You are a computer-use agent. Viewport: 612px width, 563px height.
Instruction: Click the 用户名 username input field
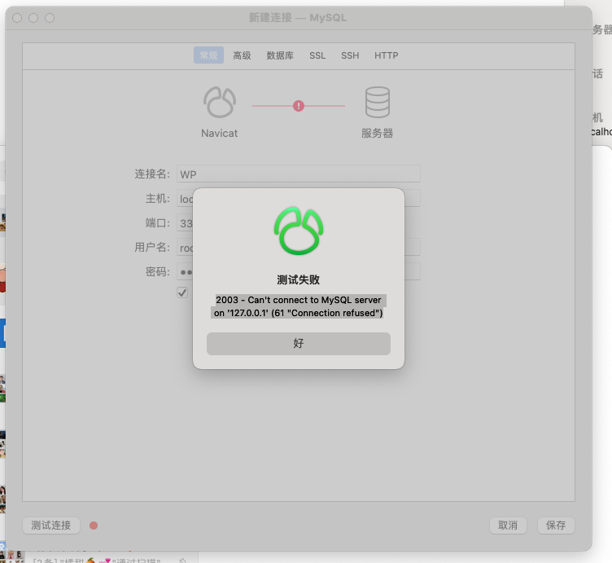coord(298,248)
